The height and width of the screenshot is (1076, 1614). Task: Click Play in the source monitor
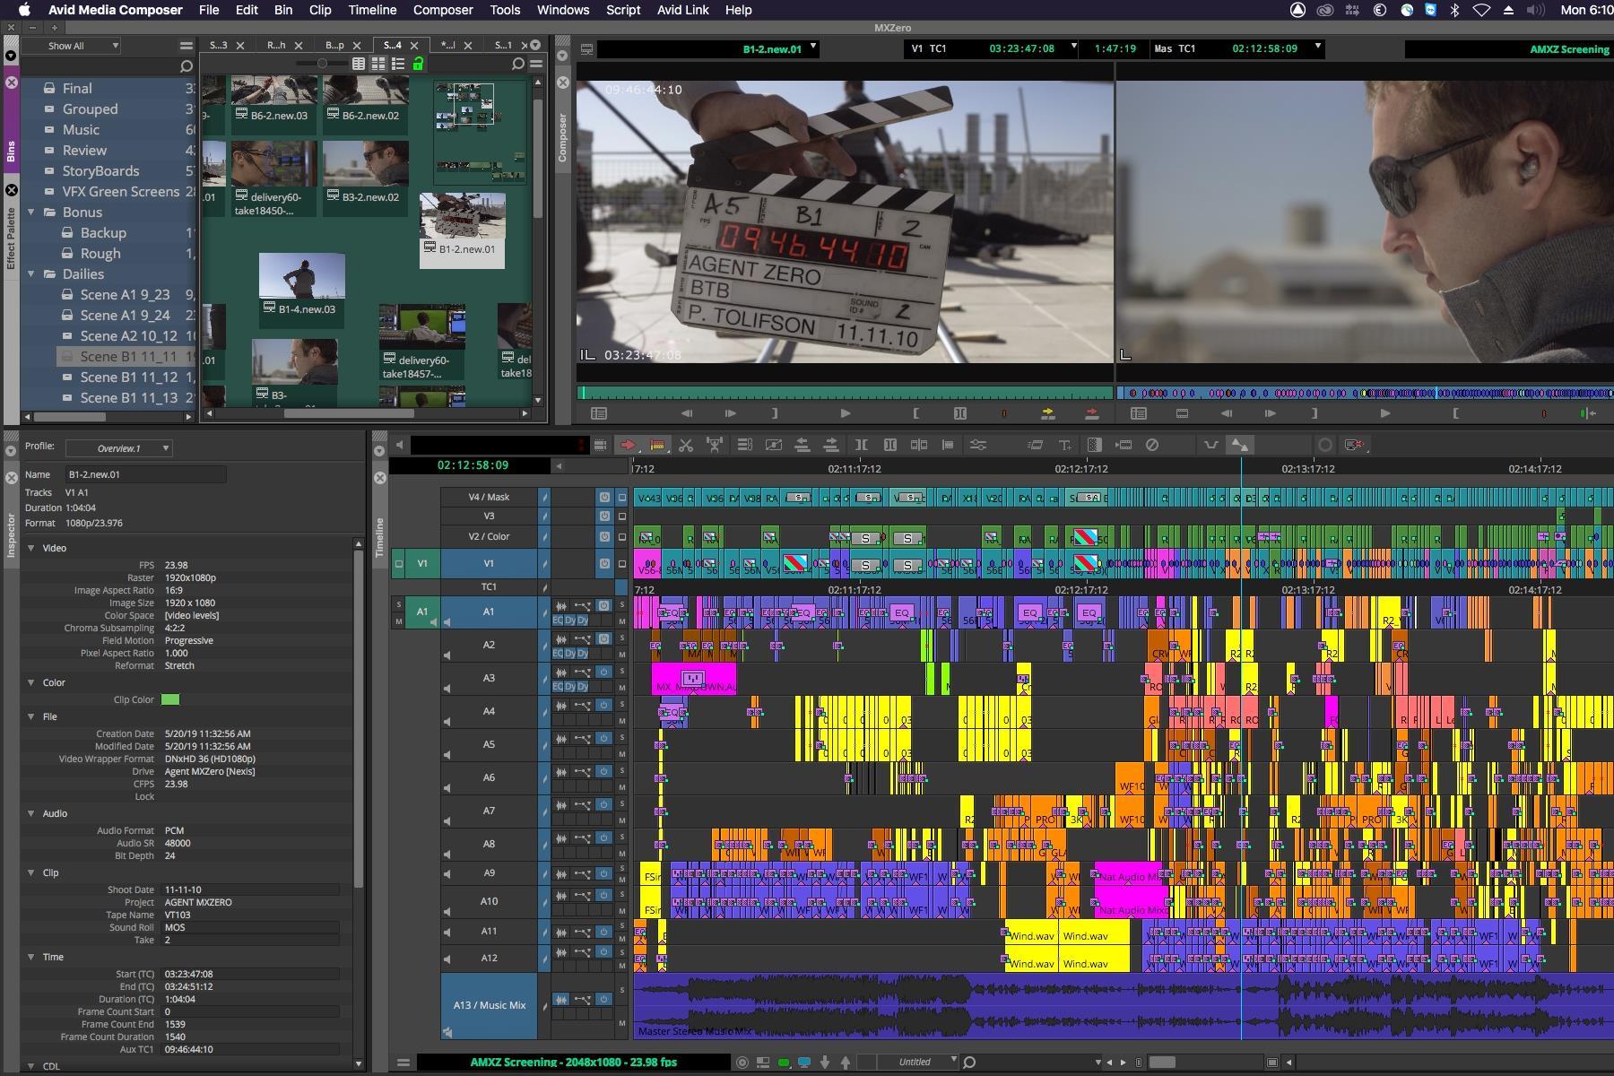845,413
